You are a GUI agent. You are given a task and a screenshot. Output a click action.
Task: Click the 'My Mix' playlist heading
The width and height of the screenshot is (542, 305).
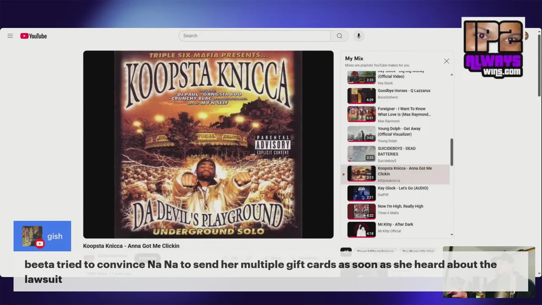pos(354,58)
